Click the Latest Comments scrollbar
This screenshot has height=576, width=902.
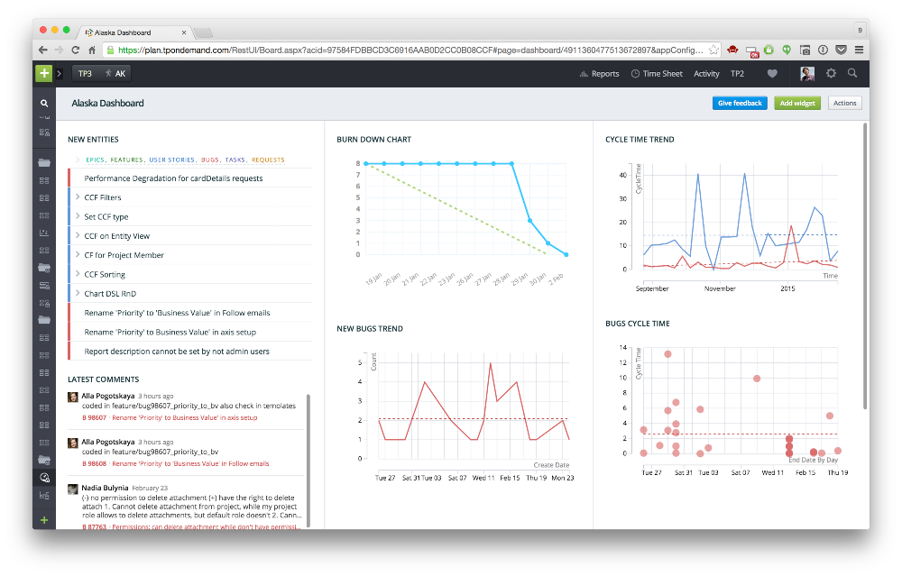(x=308, y=460)
